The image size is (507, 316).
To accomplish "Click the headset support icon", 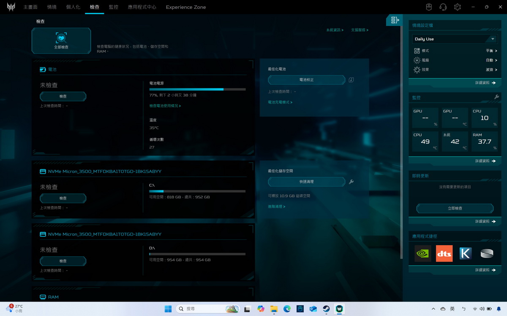I will pos(443,7).
